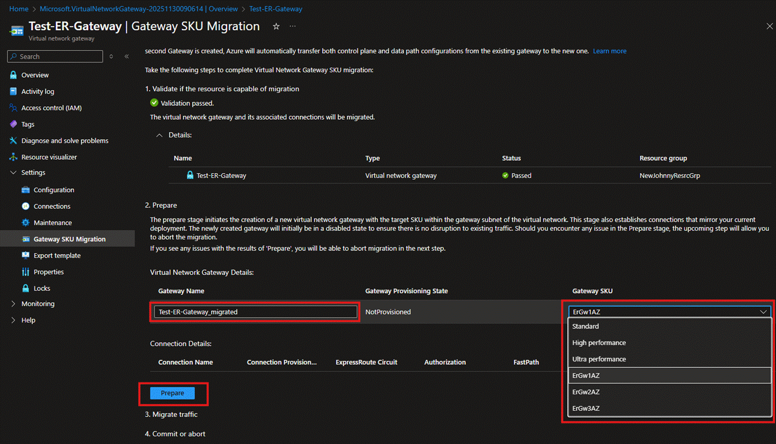Click the Prepare button
Viewport: 776px width, 444px height.
point(173,393)
